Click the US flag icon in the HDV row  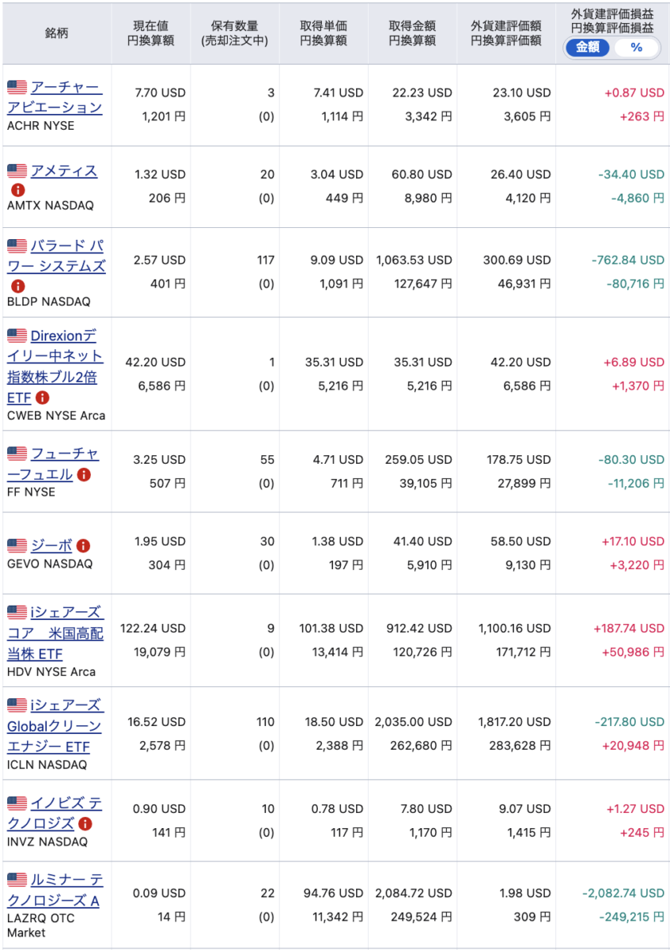coord(17,612)
